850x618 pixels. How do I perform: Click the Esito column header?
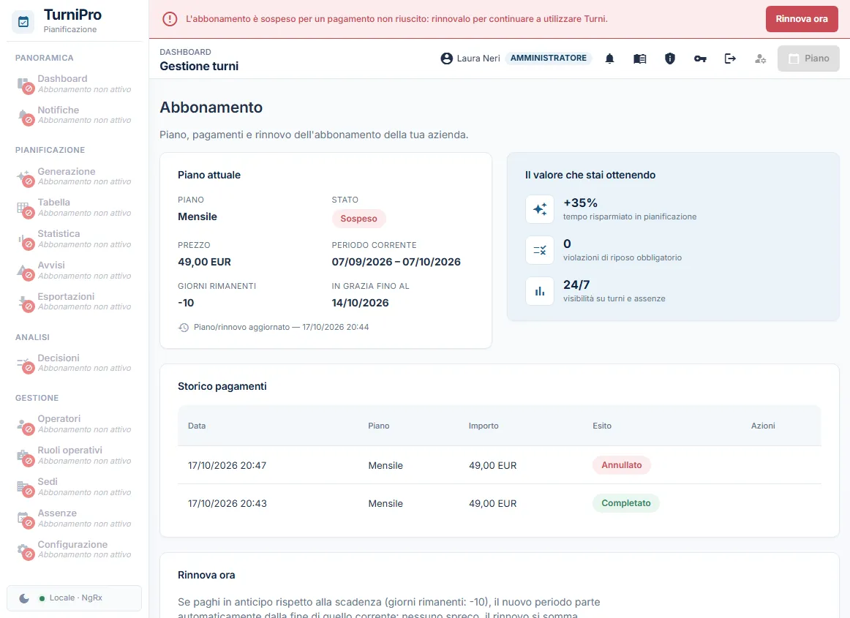(x=602, y=426)
